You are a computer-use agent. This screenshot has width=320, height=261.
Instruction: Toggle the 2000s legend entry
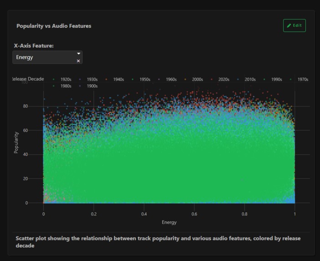(x=194, y=79)
